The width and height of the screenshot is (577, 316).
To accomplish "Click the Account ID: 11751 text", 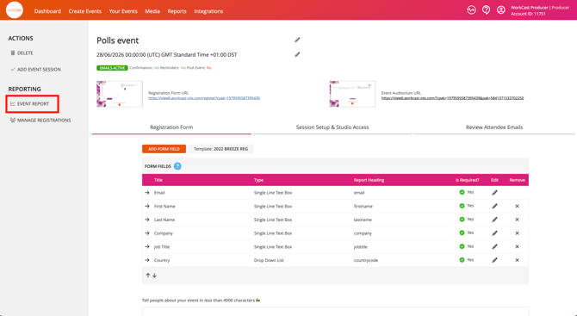I will coord(528,14).
